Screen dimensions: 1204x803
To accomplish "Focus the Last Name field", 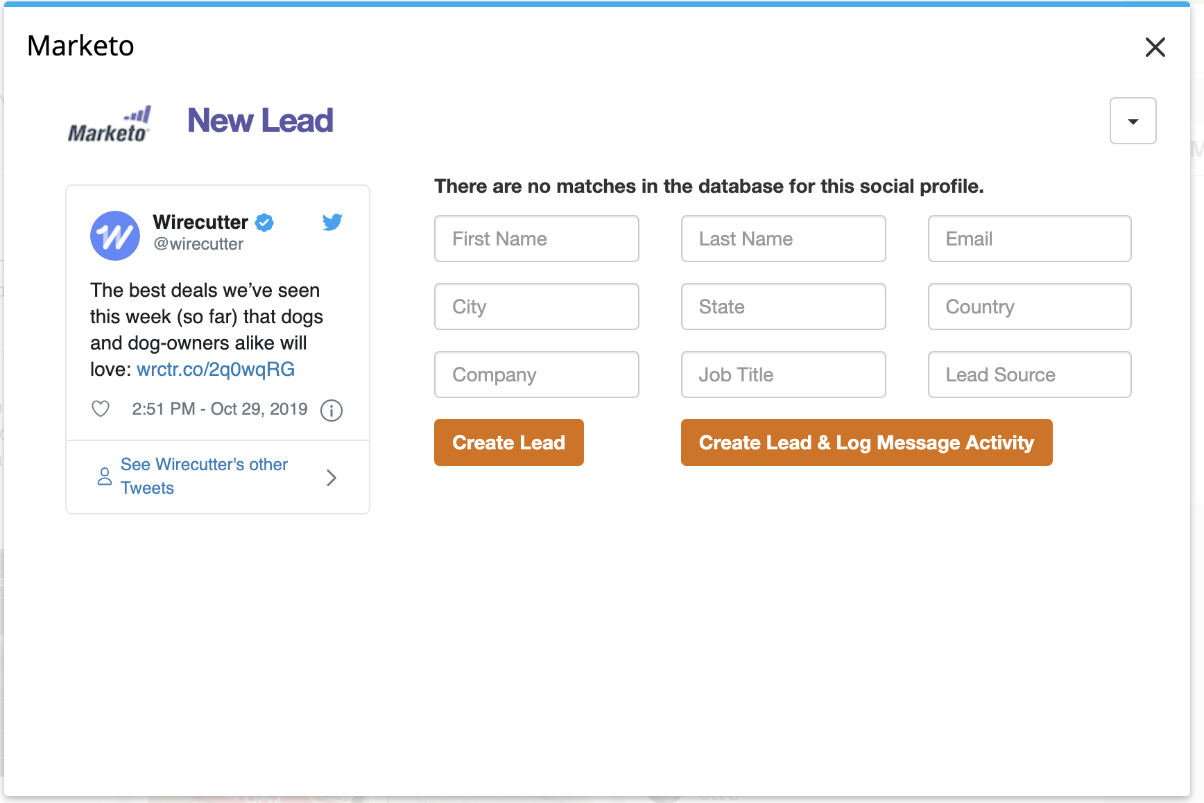I will click(783, 239).
